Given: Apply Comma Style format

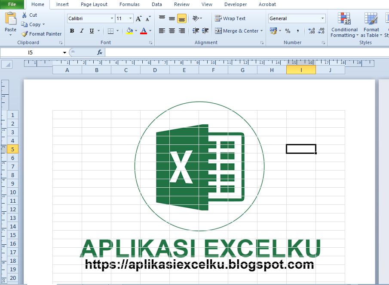Looking at the screenshot, I should pyautogui.click(x=298, y=31).
